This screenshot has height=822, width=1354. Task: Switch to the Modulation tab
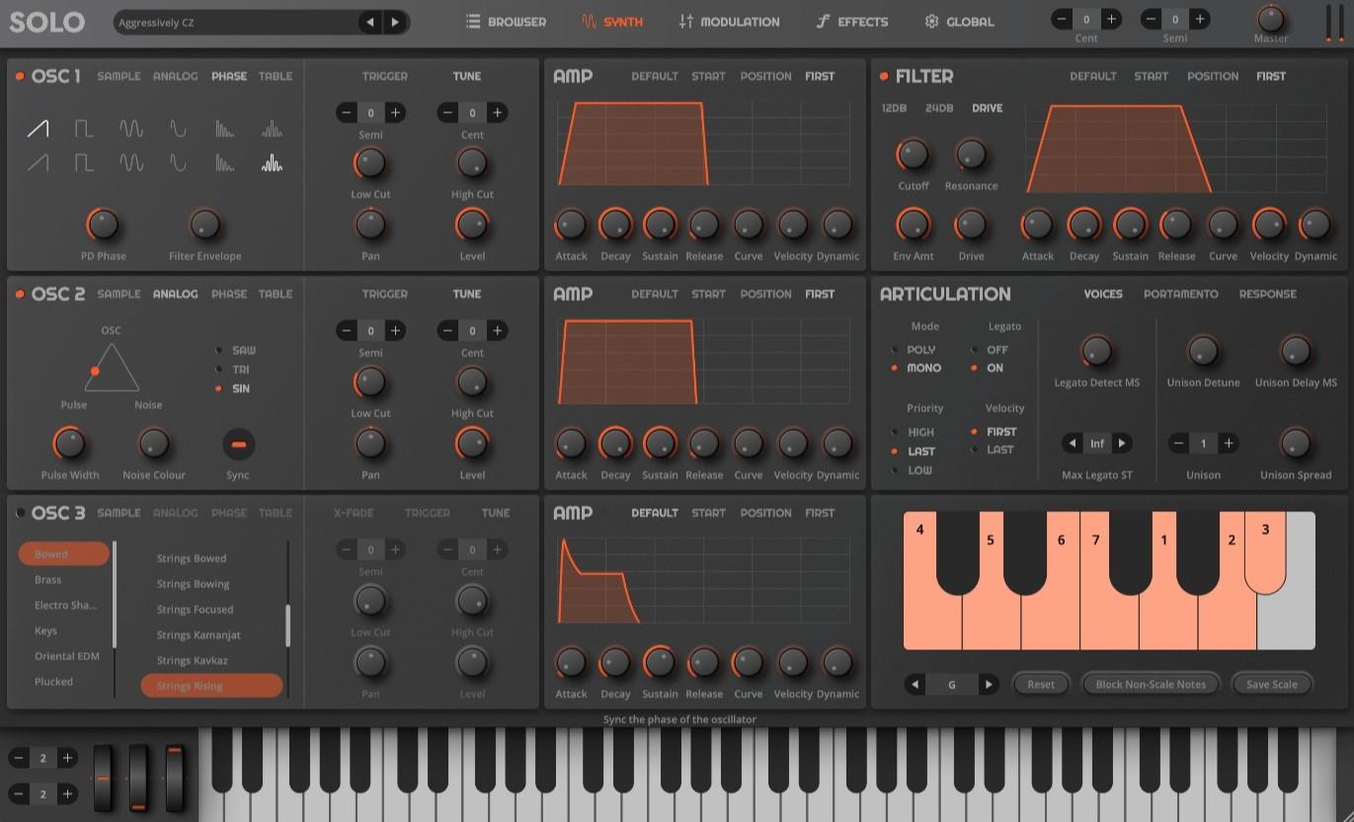click(x=730, y=22)
